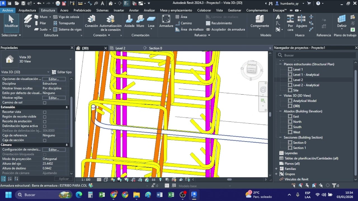Viewport: 358px width, 201px height.
Task: Click the Windows Start button
Action: click(8, 195)
